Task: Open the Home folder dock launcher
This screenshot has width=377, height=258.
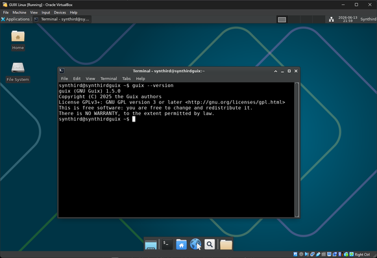Action: (181, 244)
